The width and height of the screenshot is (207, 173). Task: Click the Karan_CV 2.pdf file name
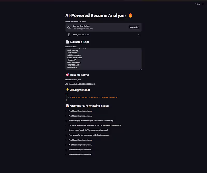tap(78, 35)
